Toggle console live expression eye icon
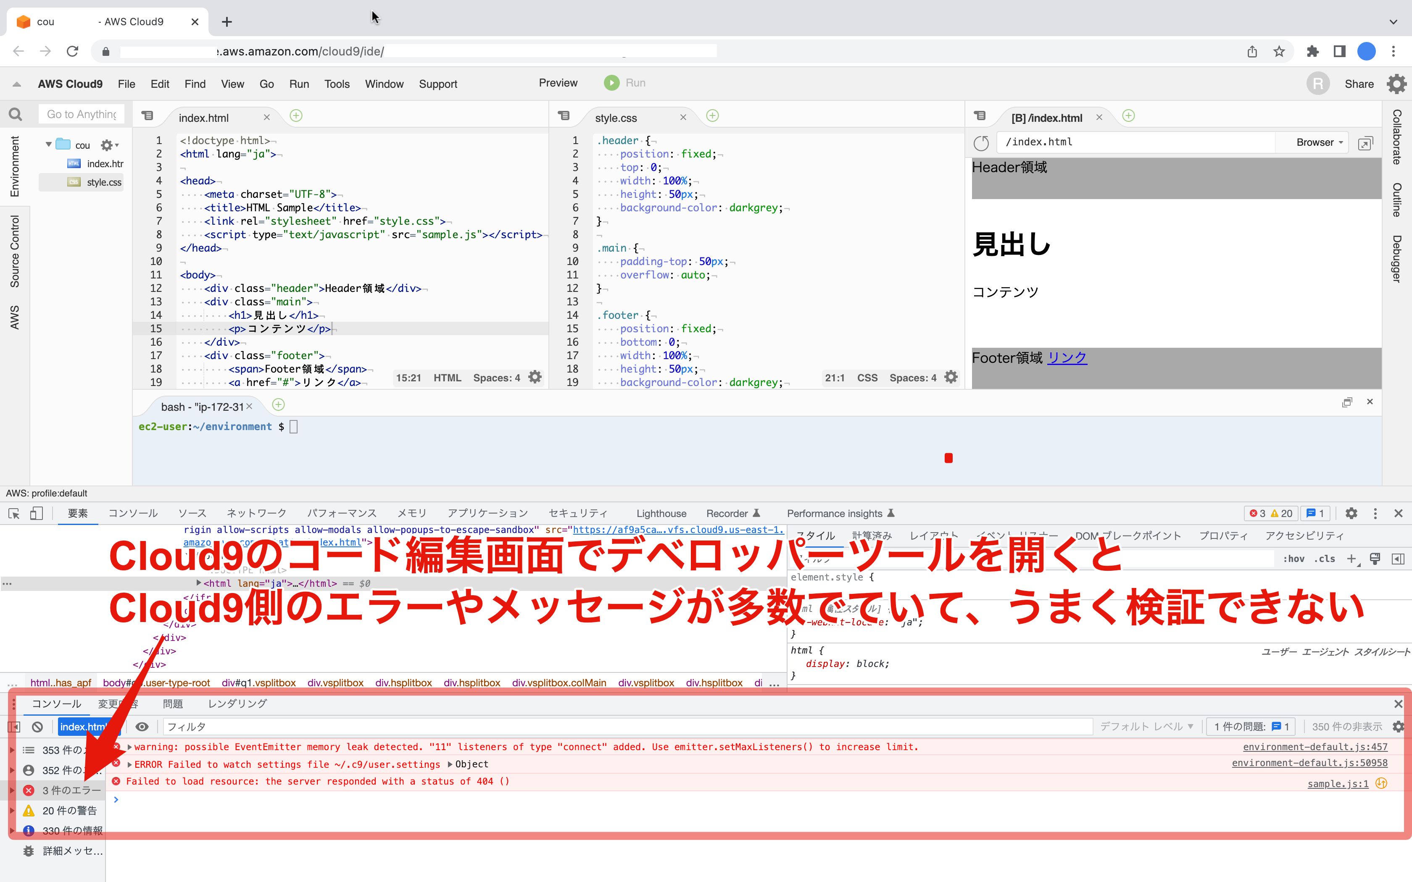The image size is (1412, 882). point(142,727)
